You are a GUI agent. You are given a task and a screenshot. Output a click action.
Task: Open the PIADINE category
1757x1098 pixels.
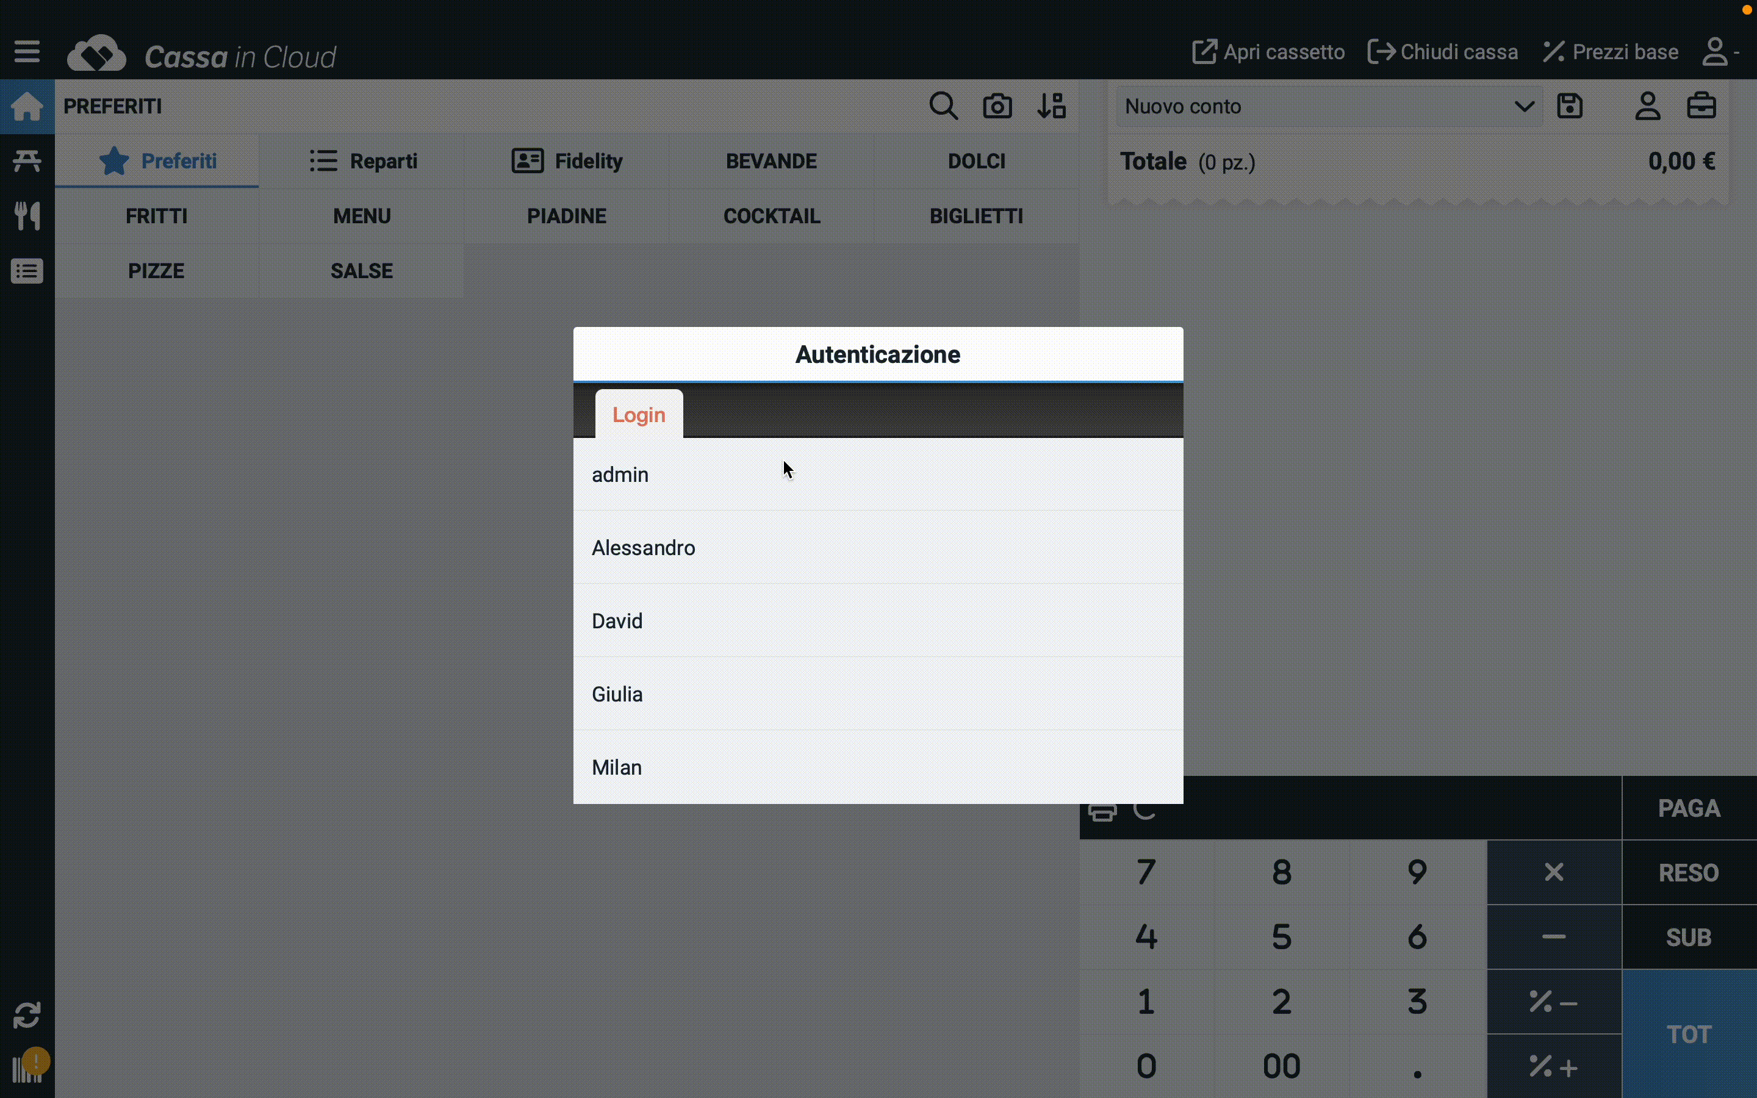pos(567,216)
